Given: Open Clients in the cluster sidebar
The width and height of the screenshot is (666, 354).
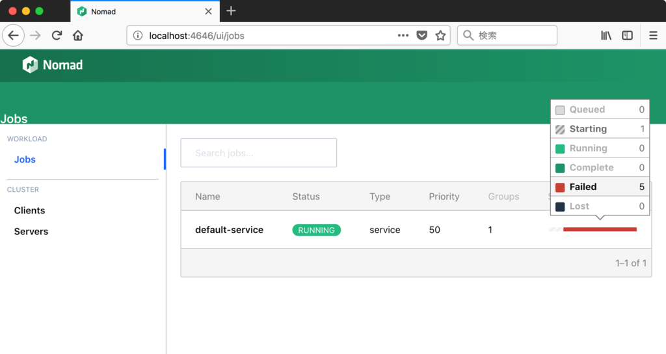Looking at the screenshot, I should tap(29, 210).
